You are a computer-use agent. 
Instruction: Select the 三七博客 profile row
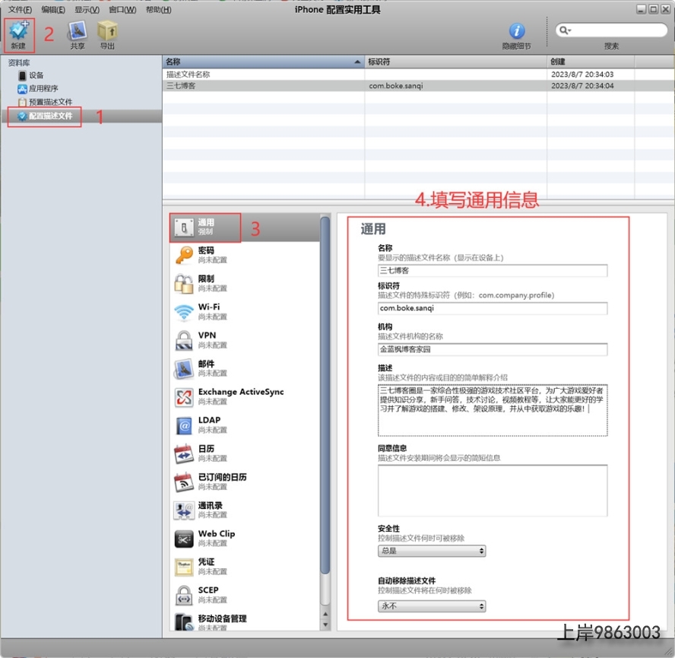[x=418, y=86]
